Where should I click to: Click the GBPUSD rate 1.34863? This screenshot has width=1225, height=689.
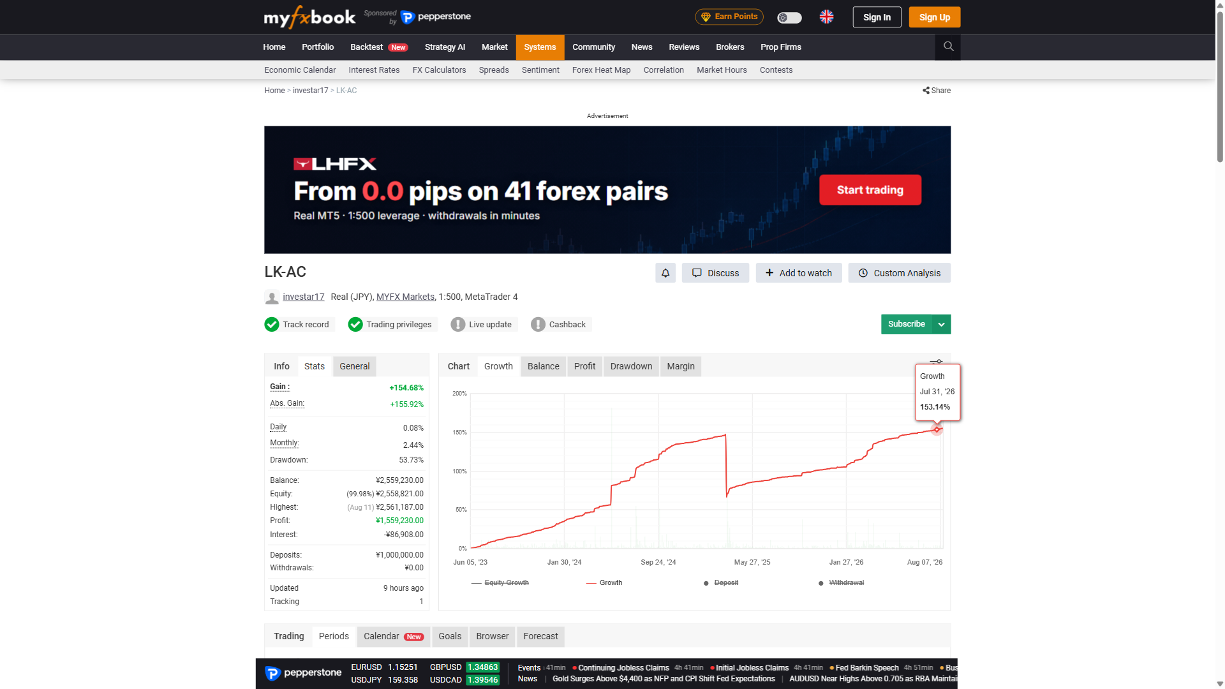coord(482,668)
